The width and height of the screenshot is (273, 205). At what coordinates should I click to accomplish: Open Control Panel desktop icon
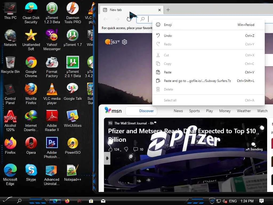tap(10, 94)
